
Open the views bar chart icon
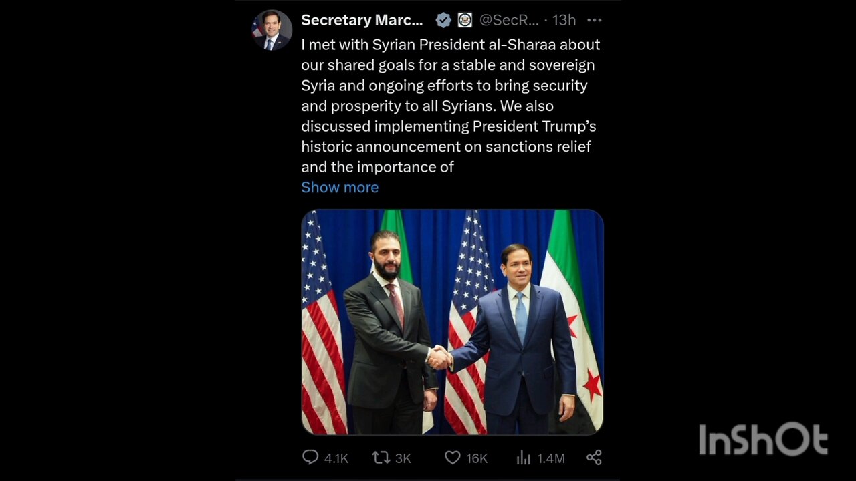523,458
